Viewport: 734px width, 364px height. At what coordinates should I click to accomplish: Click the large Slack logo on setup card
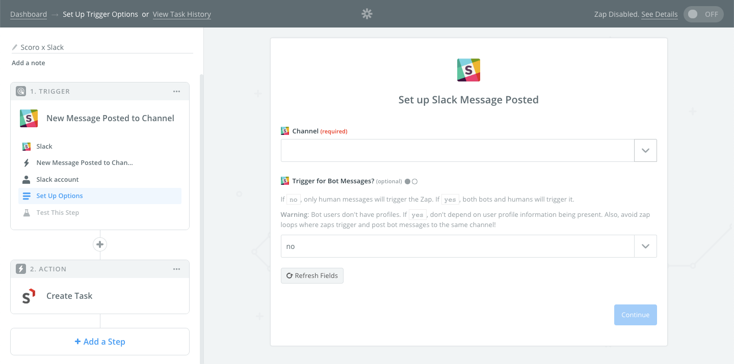(x=468, y=70)
